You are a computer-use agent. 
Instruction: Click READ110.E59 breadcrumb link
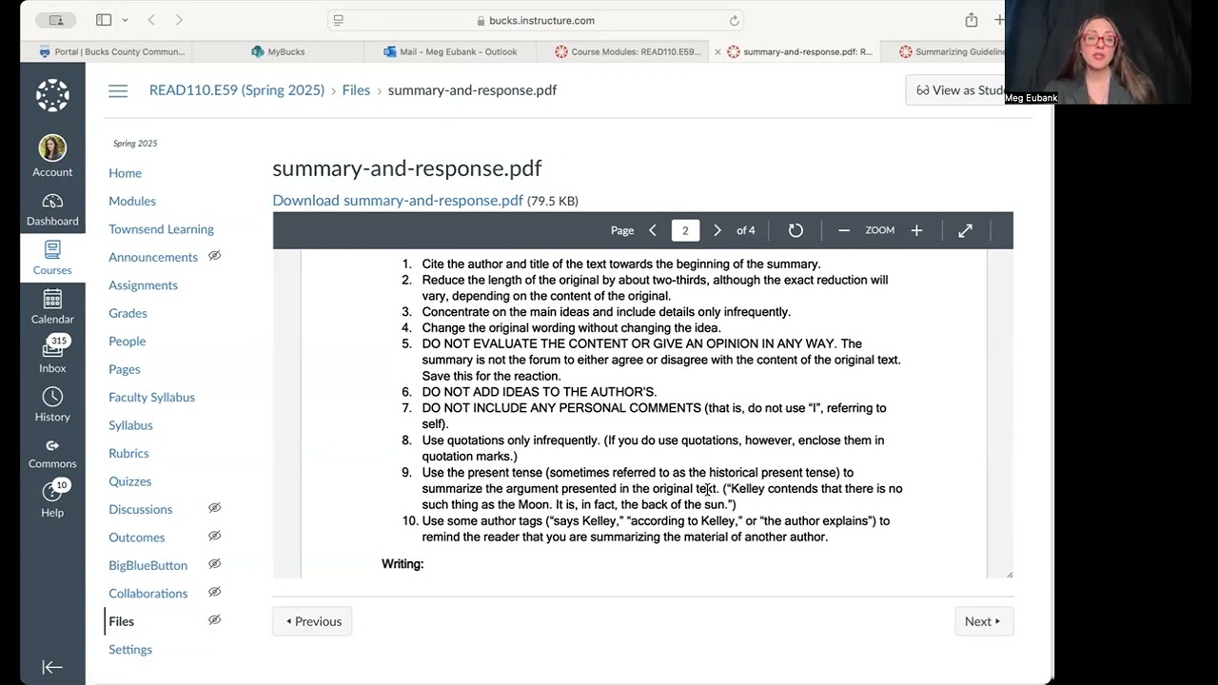point(237,90)
